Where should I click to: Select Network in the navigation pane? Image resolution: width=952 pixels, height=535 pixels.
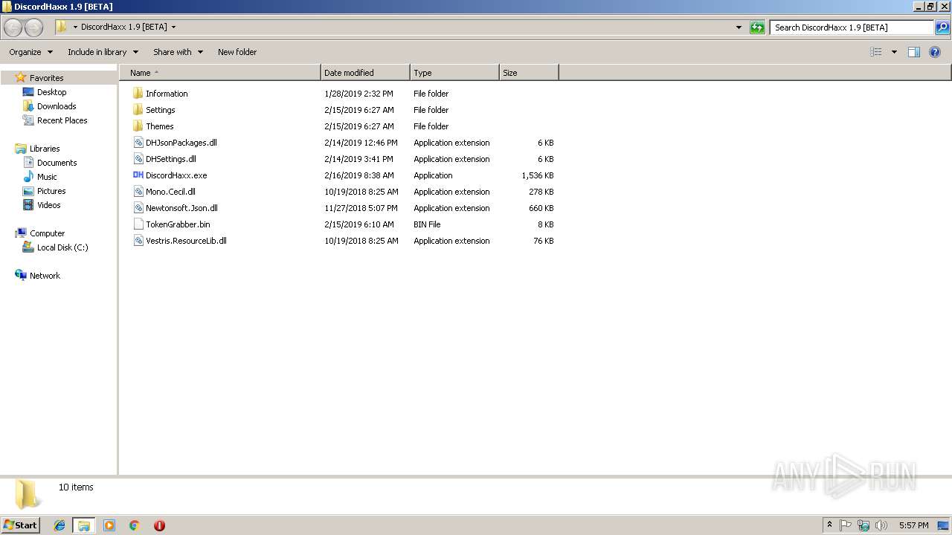45,276
